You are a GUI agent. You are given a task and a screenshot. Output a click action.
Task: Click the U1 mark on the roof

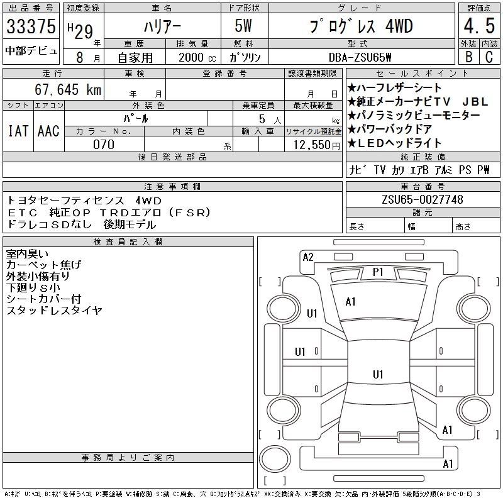coord(378,374)
